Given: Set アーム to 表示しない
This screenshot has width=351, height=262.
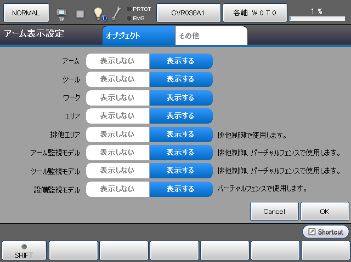Looking at the screenshot, I should (117, 61).
